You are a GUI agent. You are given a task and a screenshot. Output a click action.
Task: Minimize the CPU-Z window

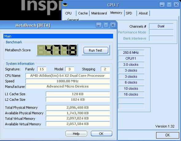pos(162,5)
